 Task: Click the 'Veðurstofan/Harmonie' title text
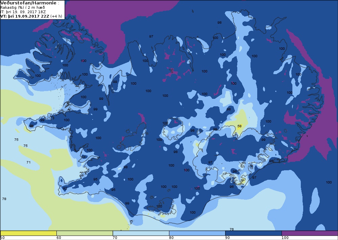pyautogui.click(x=29, y=3)
